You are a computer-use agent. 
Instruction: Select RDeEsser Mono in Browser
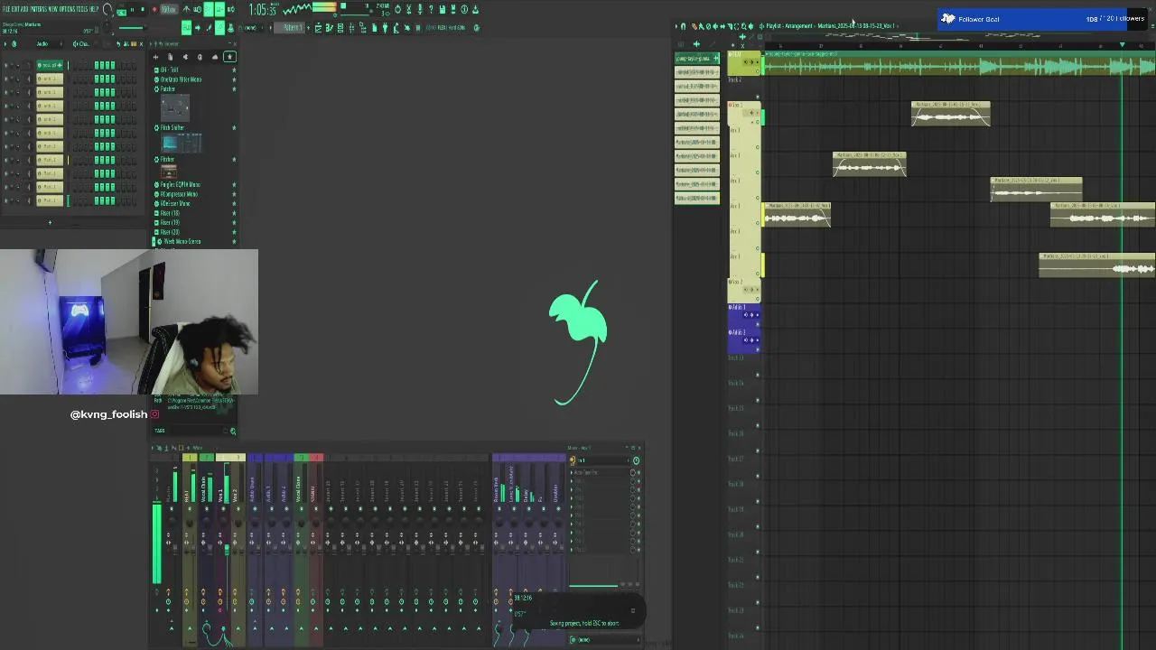(x=175, y=203)
